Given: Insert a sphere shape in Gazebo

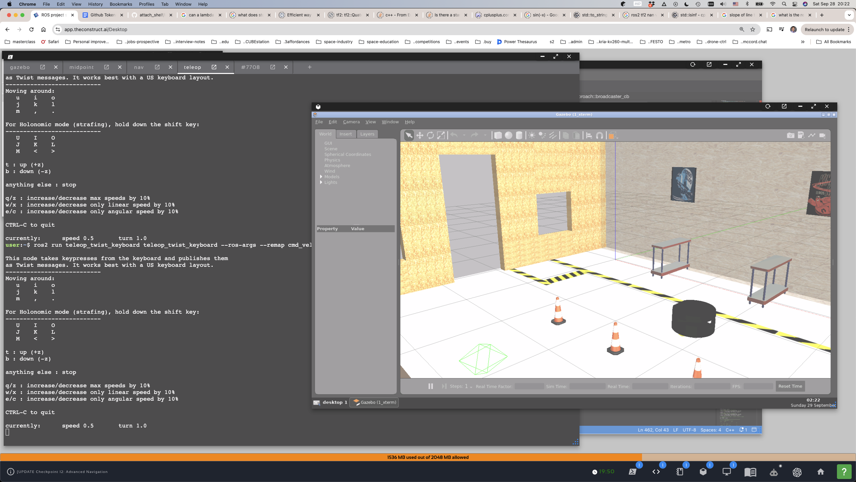Looking at the screenshot, I should click(x=509, y=135).
